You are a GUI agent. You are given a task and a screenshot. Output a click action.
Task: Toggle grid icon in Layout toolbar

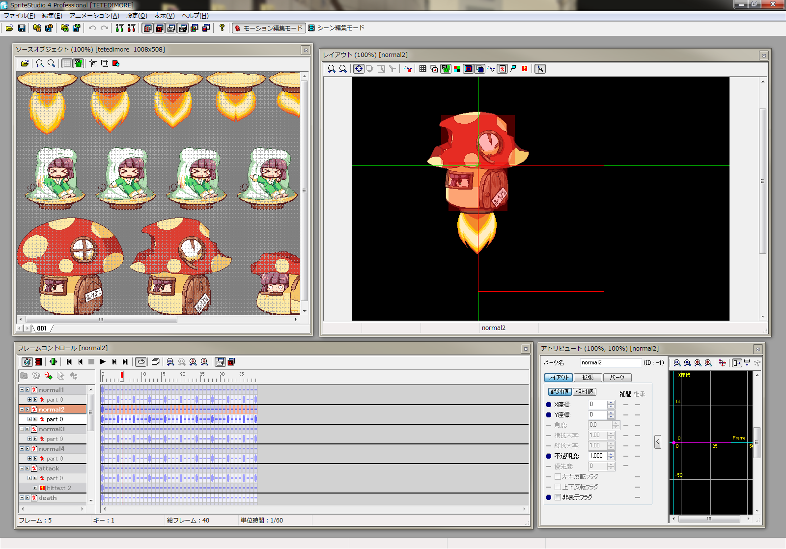(422, 69)
